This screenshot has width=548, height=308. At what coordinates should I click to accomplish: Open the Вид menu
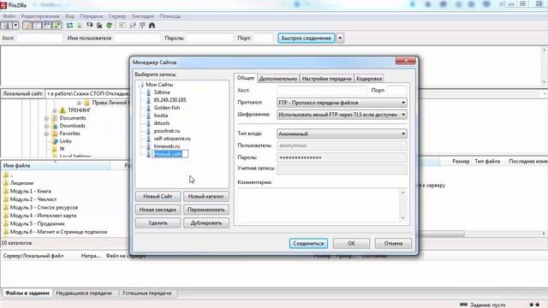click(70, 16)
